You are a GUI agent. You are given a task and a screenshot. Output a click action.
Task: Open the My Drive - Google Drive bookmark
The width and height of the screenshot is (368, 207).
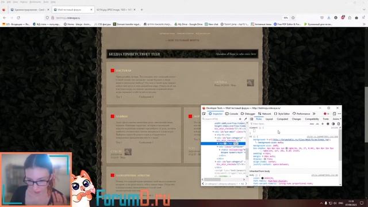pyautogui.click(x=189, y=24)
